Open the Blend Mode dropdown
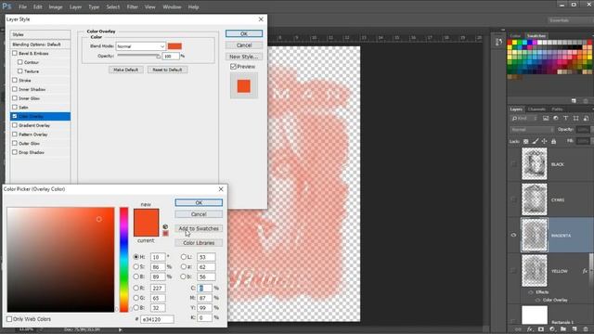Image resolution: width=594 pixels, height=334 pixels. (141, 46)
